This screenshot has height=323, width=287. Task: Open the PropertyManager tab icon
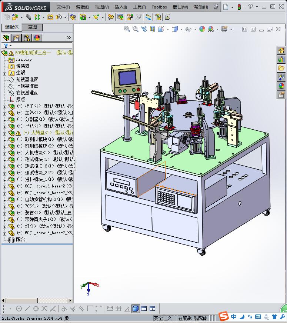[x=16, y=38]
